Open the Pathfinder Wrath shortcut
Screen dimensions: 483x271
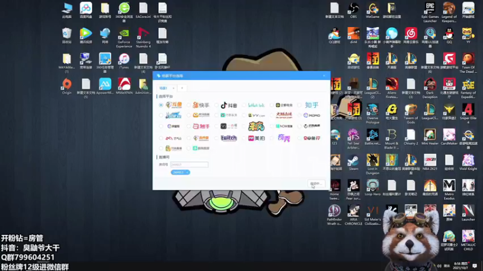click(x=334, y=215)
